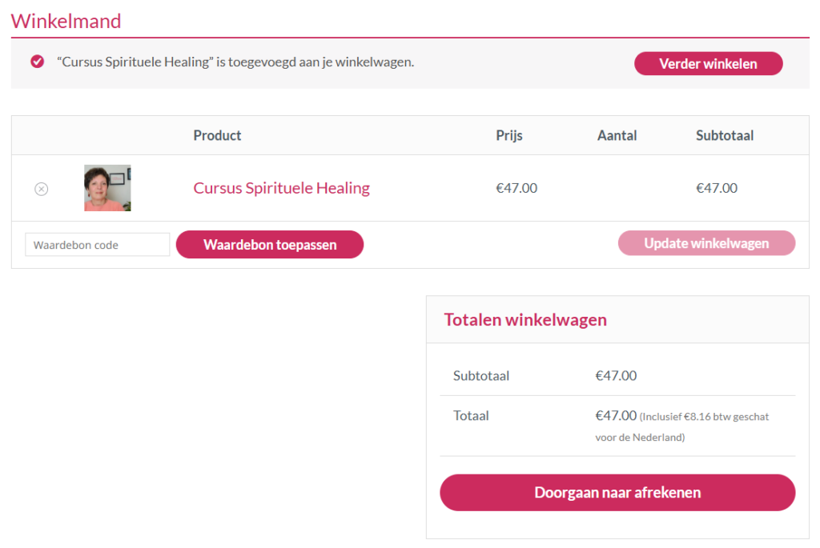The image size is (820, 548).
Task: Click the pink success checkmark icon
Action: click(x=37, y=62)
